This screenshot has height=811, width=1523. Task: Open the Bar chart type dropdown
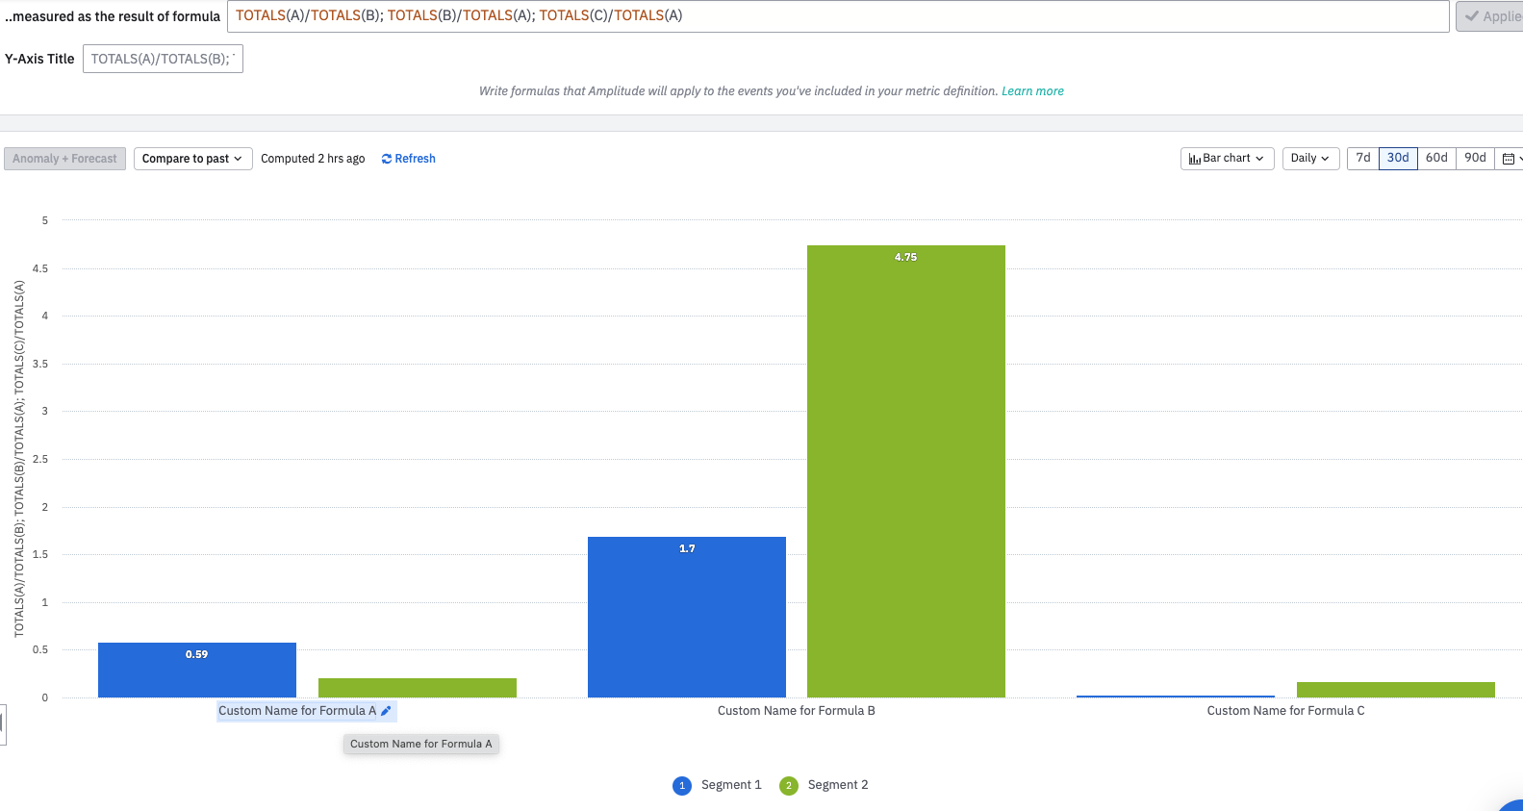1227,159
